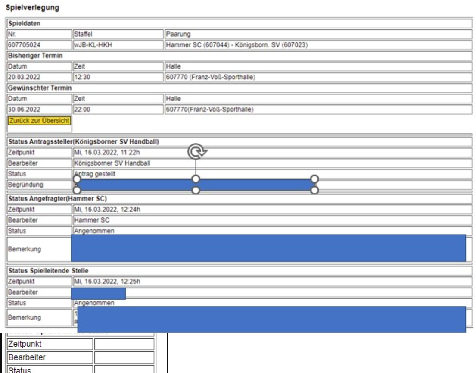This screenshot has width=476, height=373.
Task: Click the Staffel value wJB-KL-HKH
Action: pos(118,44)
